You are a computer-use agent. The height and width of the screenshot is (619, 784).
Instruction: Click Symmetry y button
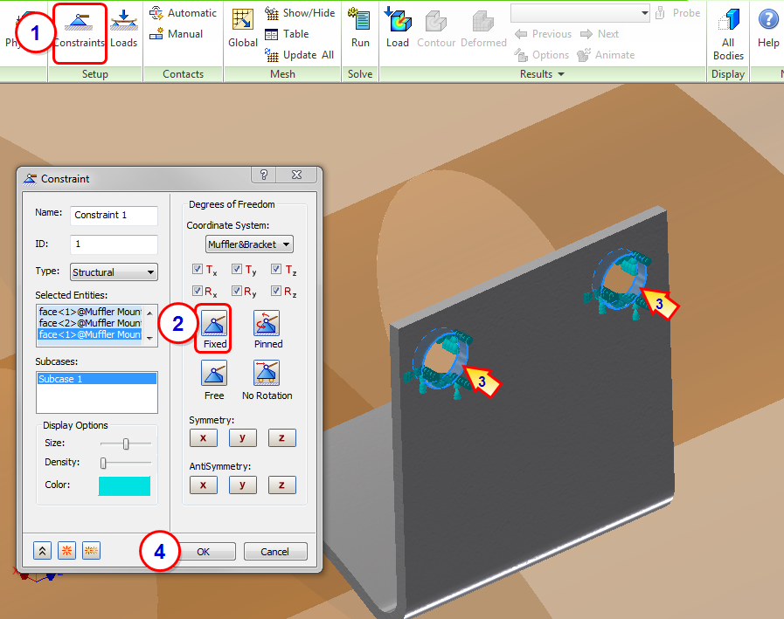(x=242, y=437)
